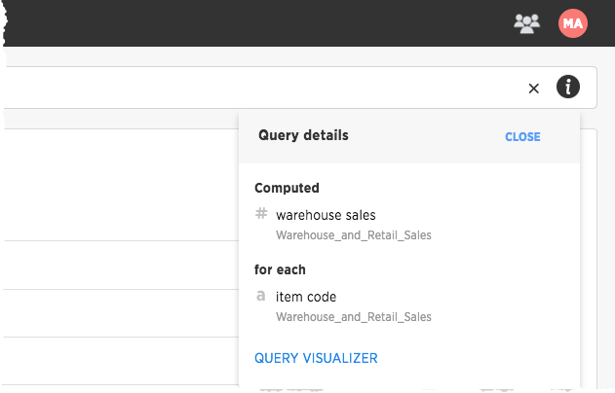Open the MA user avatar menu

click(573, 23)
